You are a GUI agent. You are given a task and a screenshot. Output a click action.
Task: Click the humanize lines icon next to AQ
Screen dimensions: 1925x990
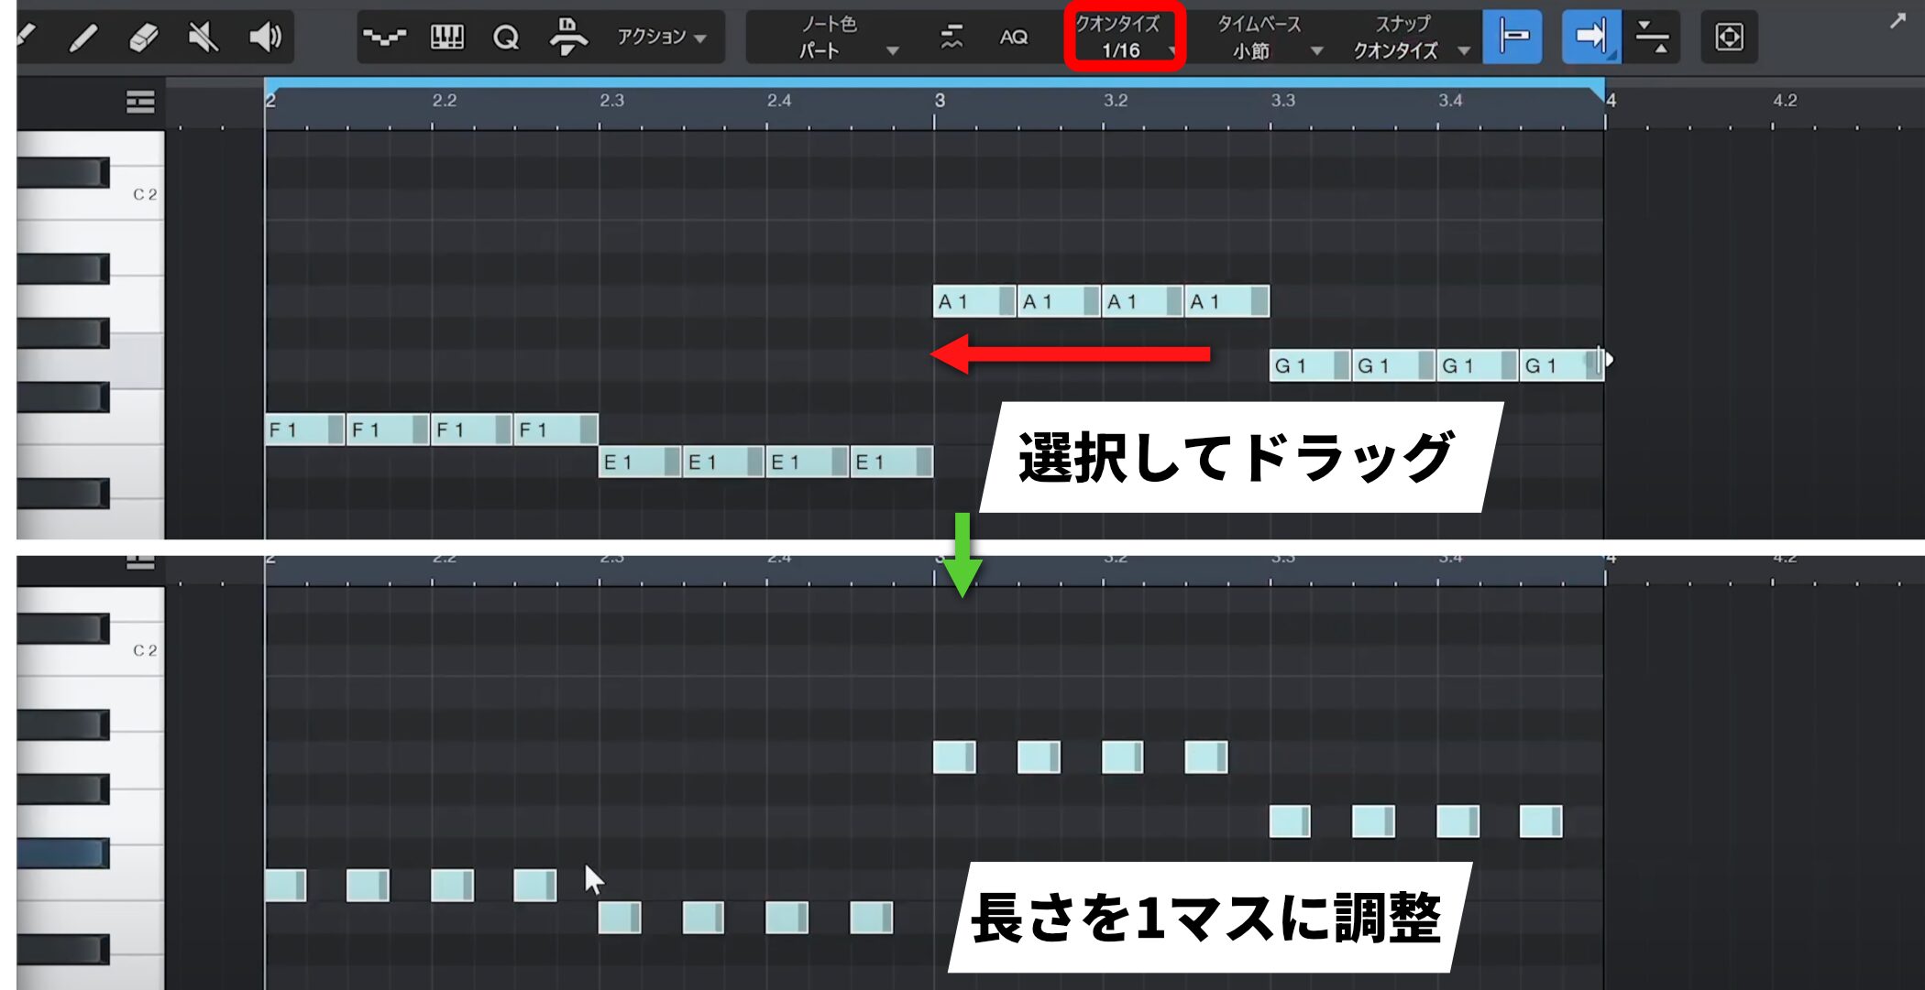[x=952, y=38]
